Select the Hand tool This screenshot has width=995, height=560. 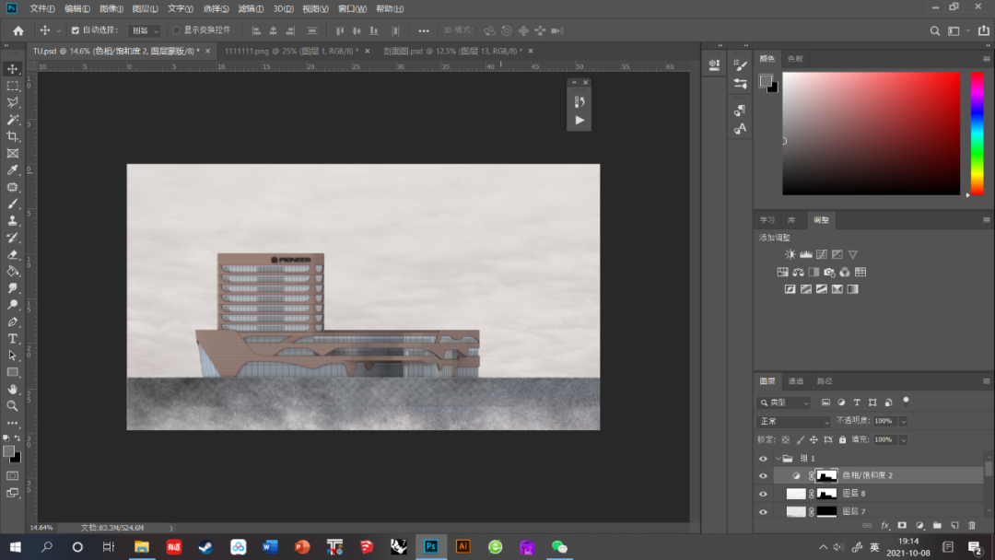pos(13,390)
